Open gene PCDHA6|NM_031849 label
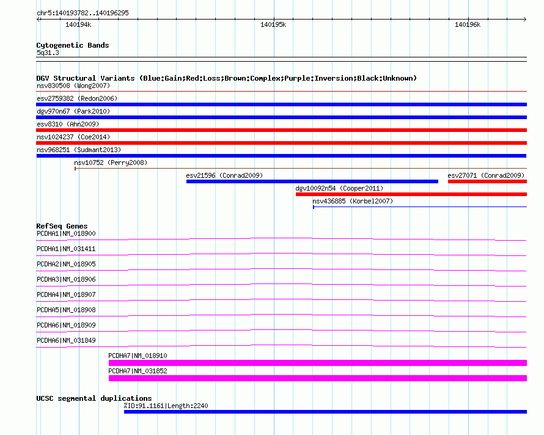 66,340
